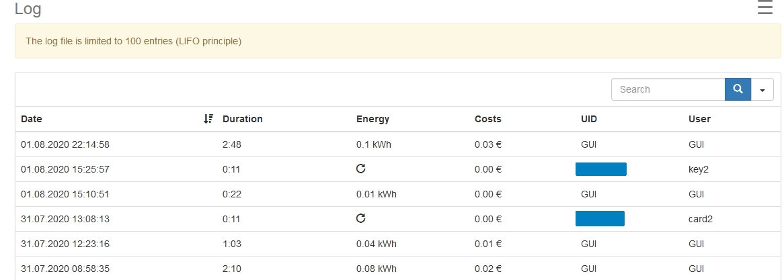Click refresh energy icon in key2 row
The image size is (784, 280).
click(360, 169)
